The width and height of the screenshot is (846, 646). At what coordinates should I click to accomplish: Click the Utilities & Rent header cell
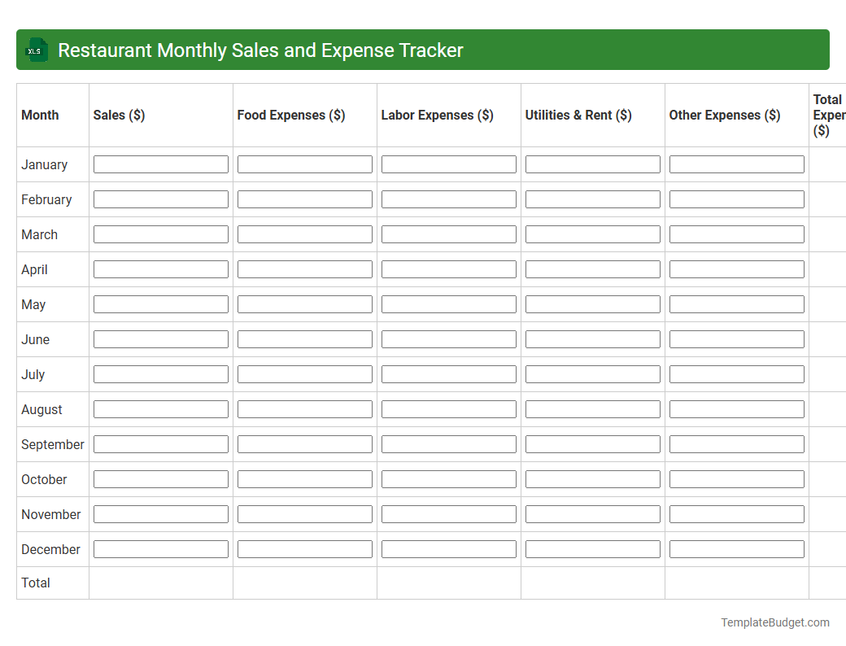(578, 115)
